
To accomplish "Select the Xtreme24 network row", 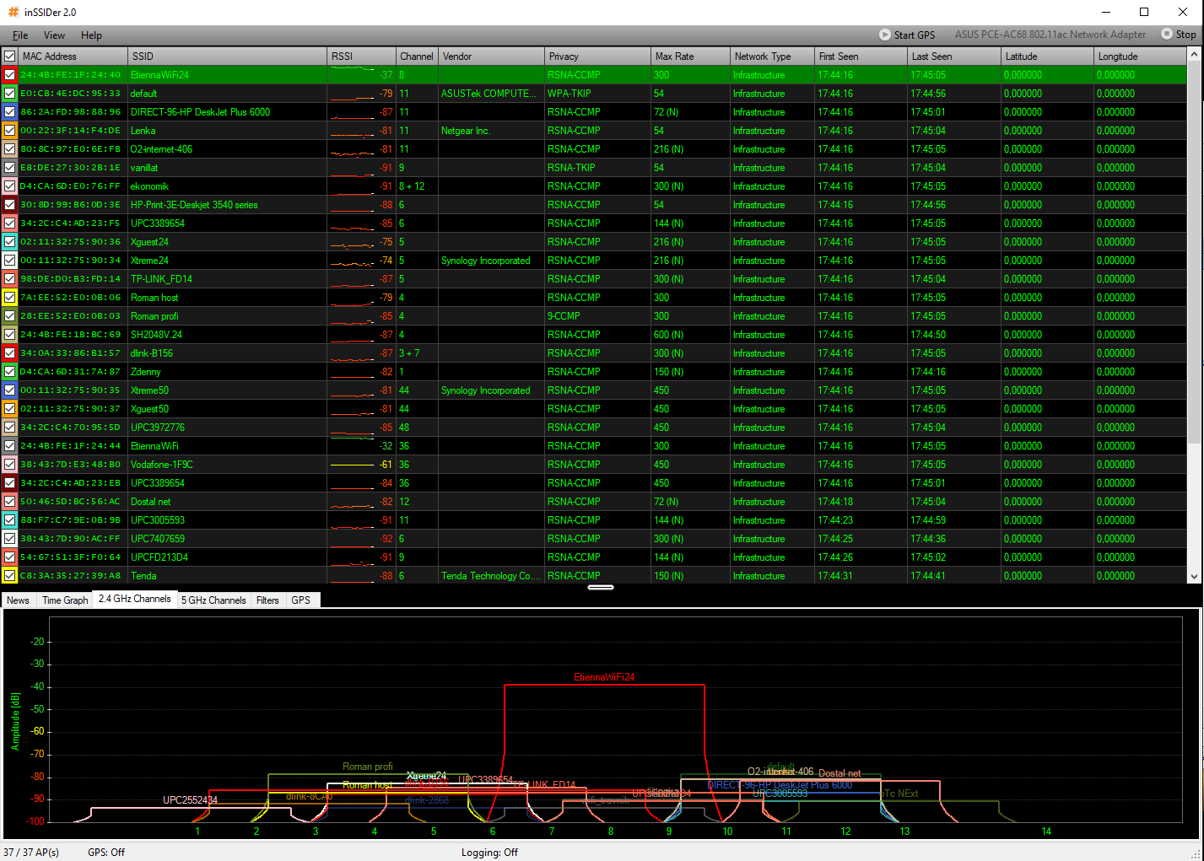I will [x=149, y=261].
